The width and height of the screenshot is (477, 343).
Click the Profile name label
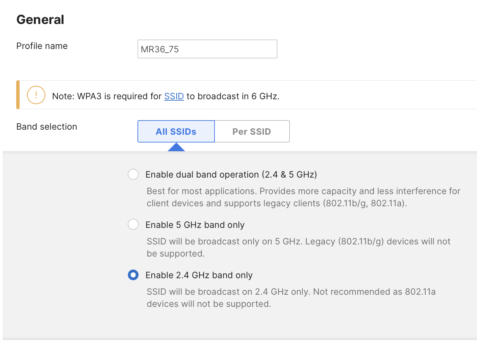[x=42, y=46]
